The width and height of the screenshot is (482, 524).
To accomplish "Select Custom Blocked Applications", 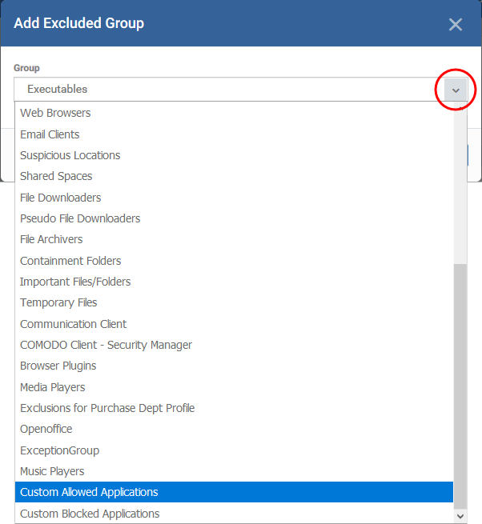I will [234, 514].
